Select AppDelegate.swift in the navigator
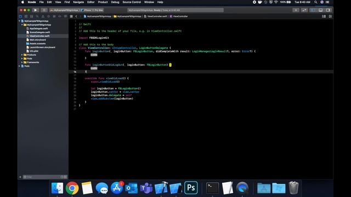The width and height of the screenshot is (351, 197). pos(38,28)
